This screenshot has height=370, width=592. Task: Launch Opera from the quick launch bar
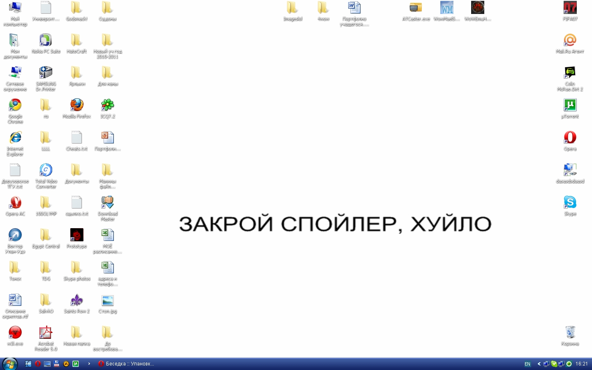pos(38,364)
